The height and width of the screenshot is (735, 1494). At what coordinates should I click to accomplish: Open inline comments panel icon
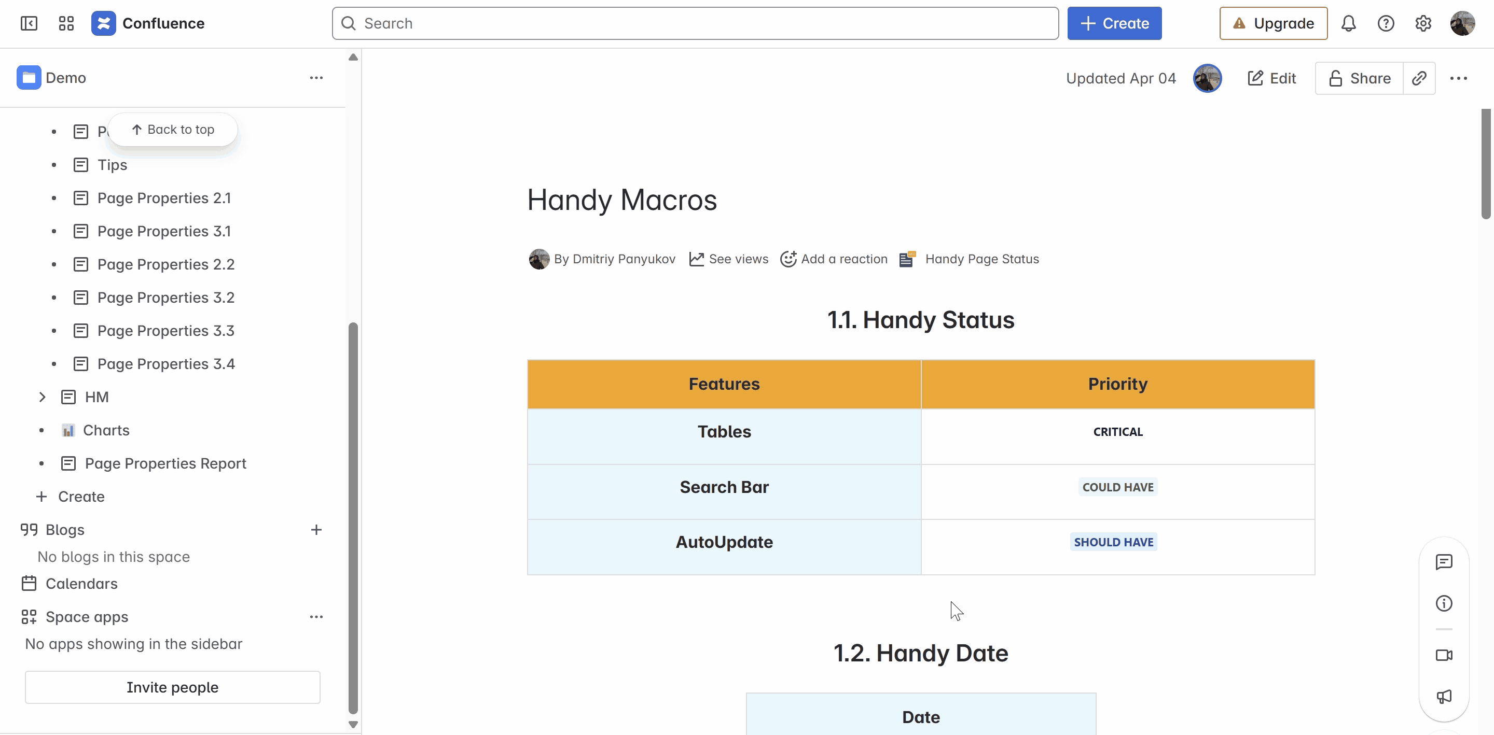[x=1444, y=562]
